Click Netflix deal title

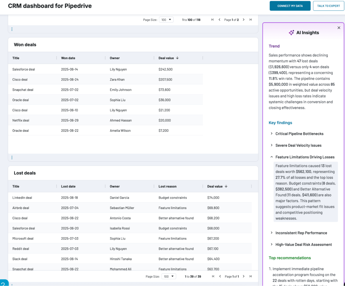click(x=21, y=120)
